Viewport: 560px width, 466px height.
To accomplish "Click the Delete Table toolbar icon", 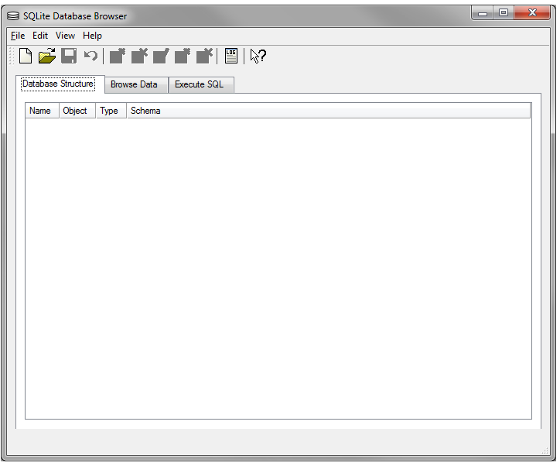I will coord(139,56).
